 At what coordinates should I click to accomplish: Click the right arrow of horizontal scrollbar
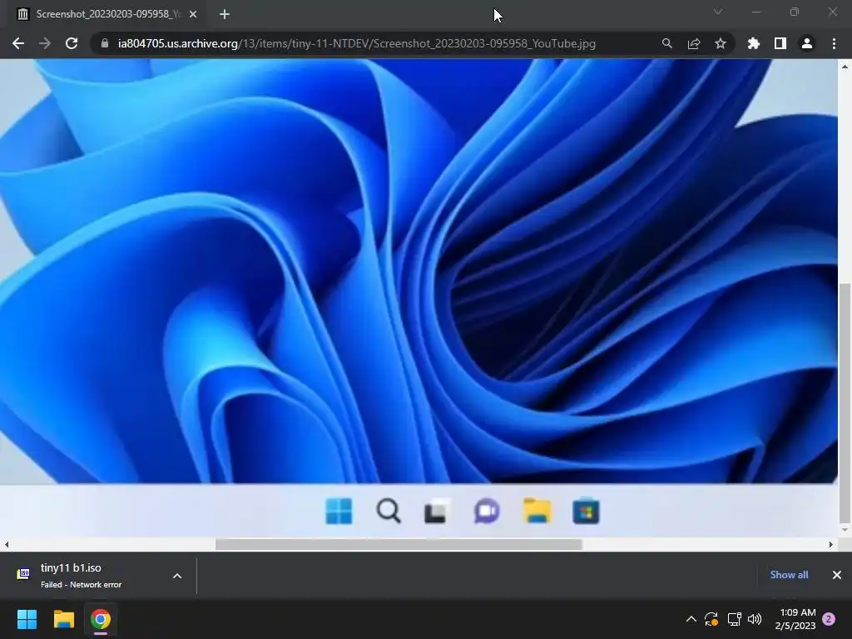831,544
